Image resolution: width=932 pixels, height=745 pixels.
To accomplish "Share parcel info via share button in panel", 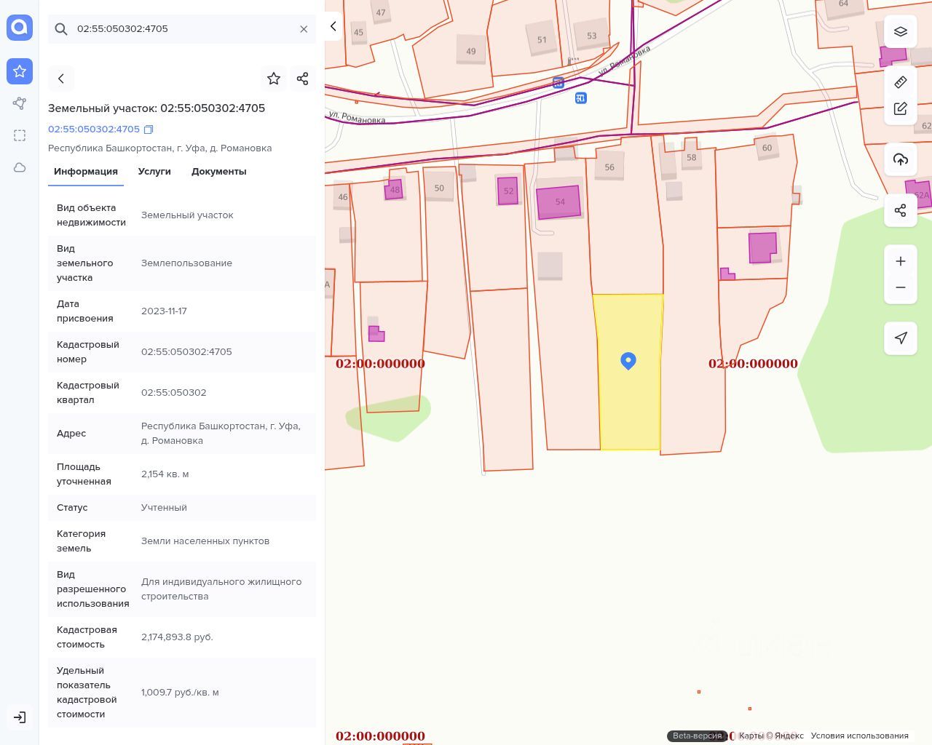I will click(x=303, y=79).
